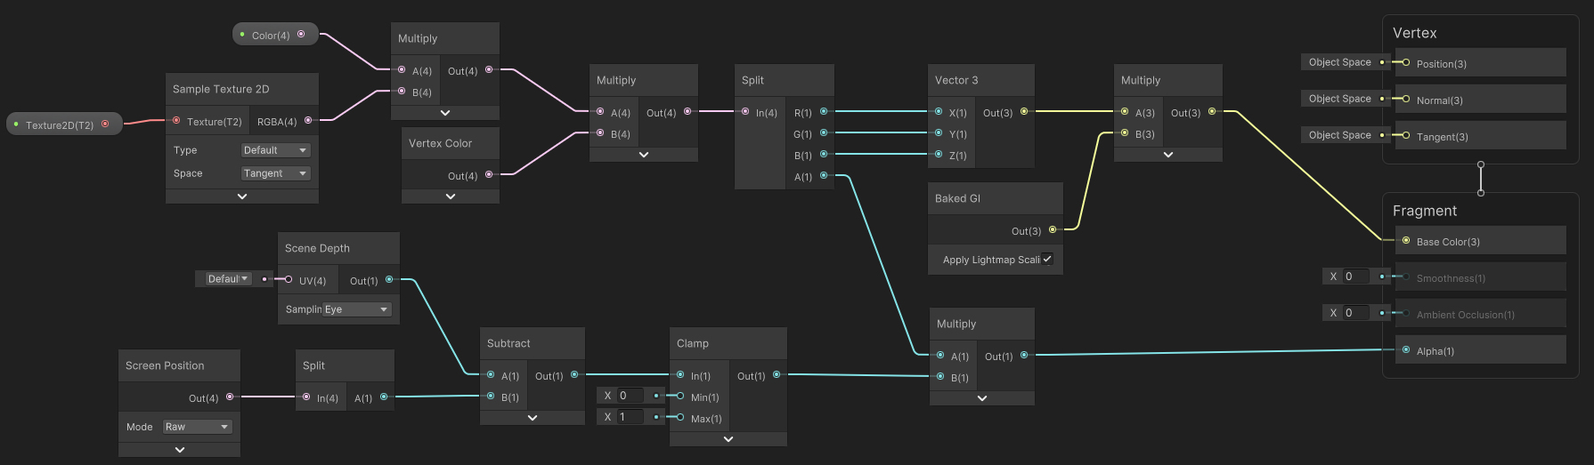Select the Vertex Color node title
Image resolution: width=1594 pixels, height=465 pixels.
coord(440,143)
